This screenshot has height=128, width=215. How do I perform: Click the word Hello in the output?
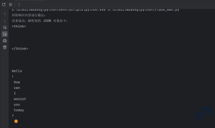(17, 71)
